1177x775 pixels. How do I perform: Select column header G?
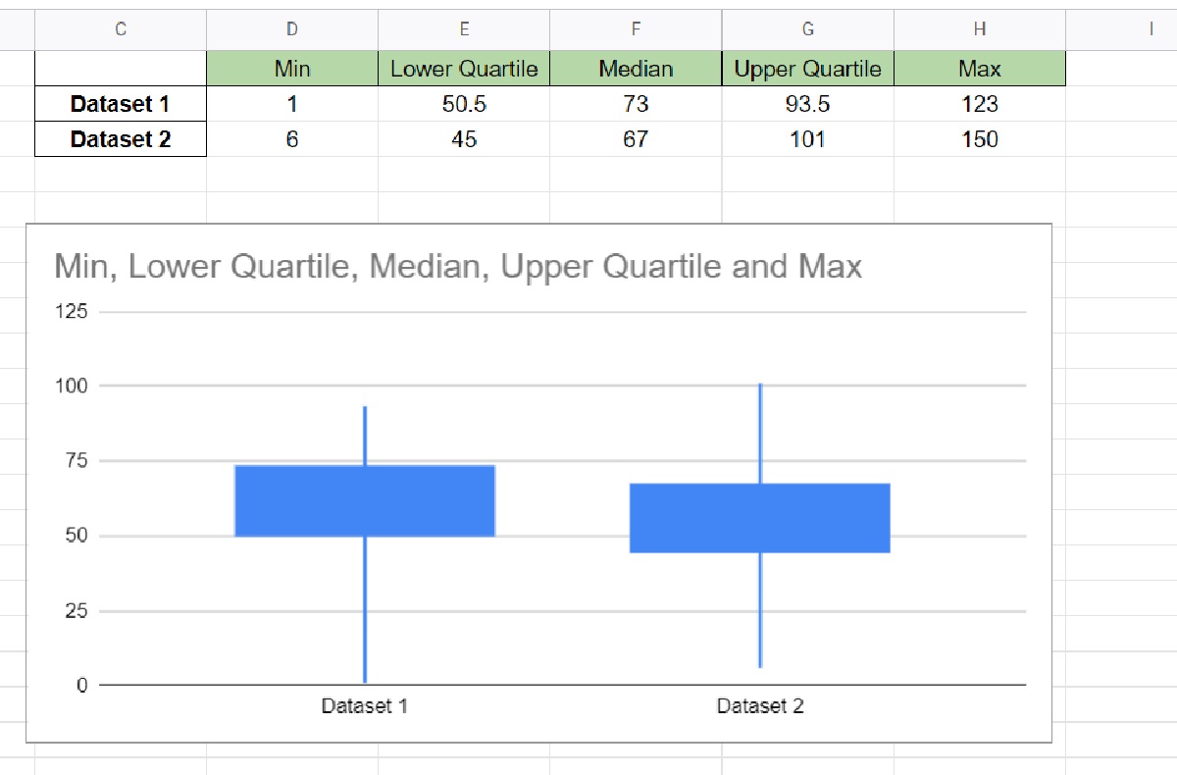coord(808,29)
